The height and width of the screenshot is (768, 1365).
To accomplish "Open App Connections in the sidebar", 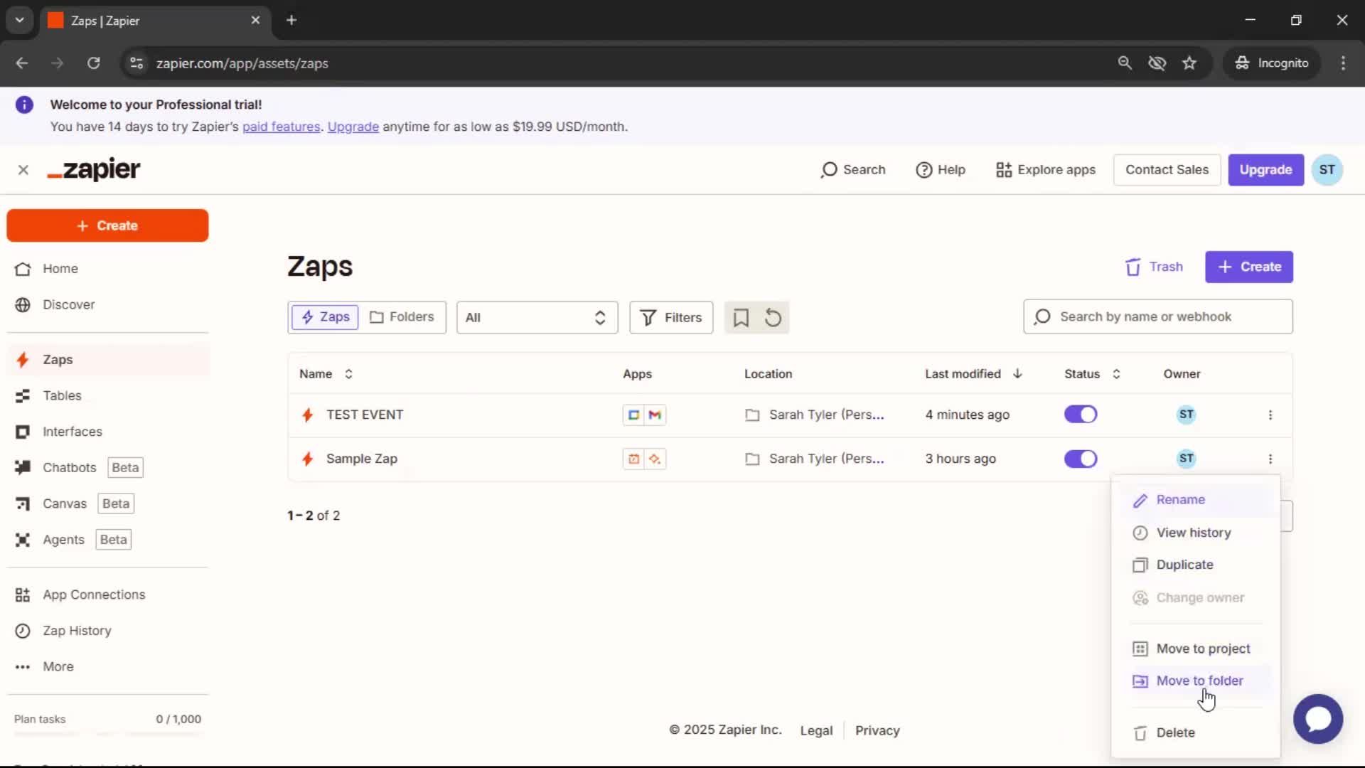I will pyautogui.click(x=107, y=594).
